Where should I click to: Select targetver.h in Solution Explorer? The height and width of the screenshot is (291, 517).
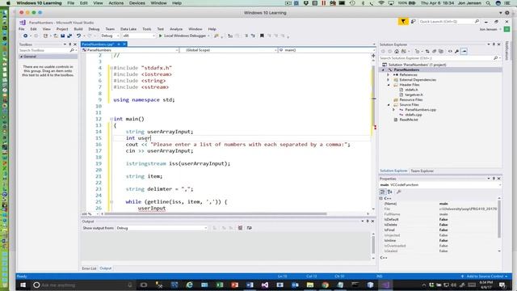[414, 95]
